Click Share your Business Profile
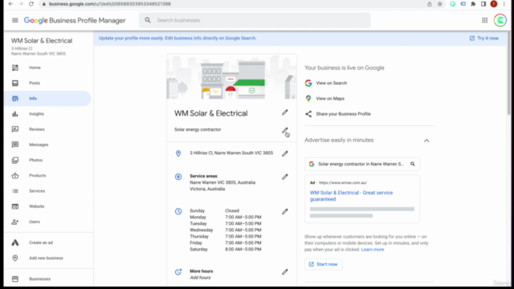 [343, 114]
